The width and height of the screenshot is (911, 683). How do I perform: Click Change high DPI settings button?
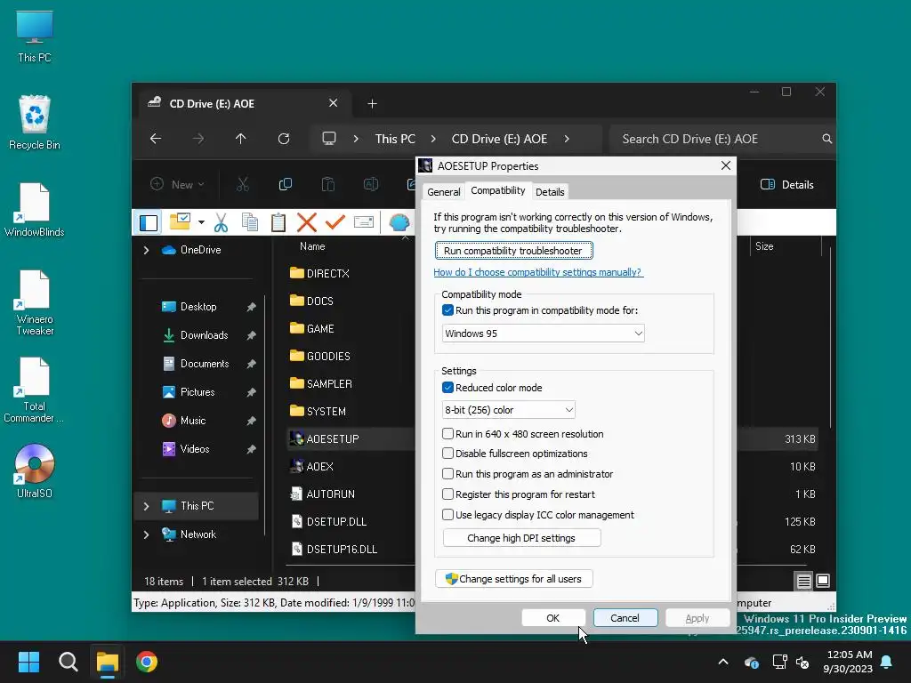pos(521,538)
